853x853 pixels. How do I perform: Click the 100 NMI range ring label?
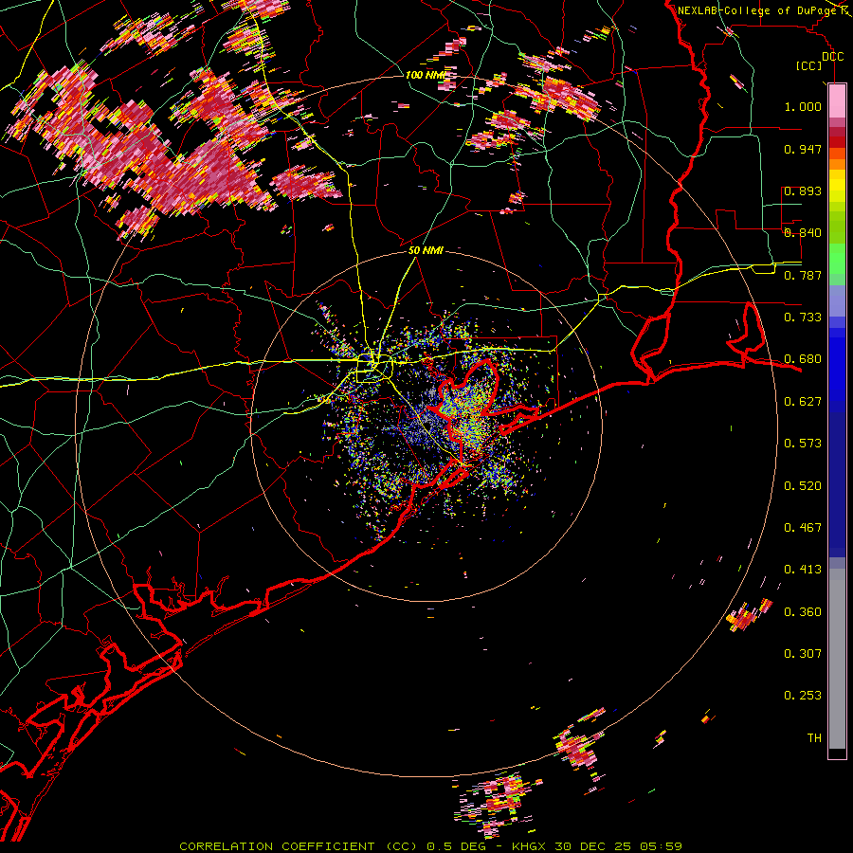point(426,75)
